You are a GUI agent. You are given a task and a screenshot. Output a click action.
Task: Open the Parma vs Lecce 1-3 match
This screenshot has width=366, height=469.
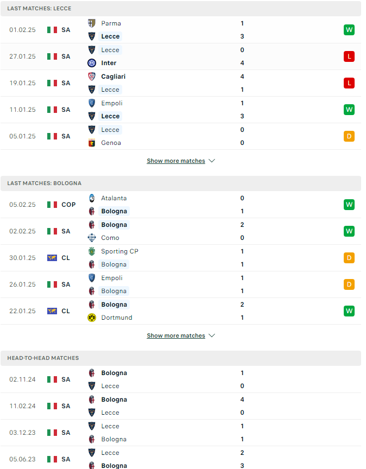[181, 30]
